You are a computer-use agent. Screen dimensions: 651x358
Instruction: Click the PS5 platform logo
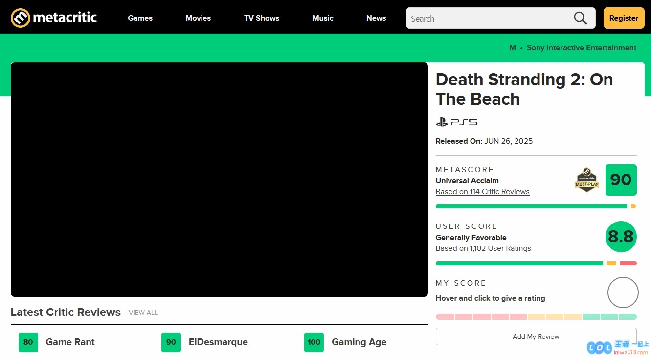pyautogui.click(x=456, y=122)
